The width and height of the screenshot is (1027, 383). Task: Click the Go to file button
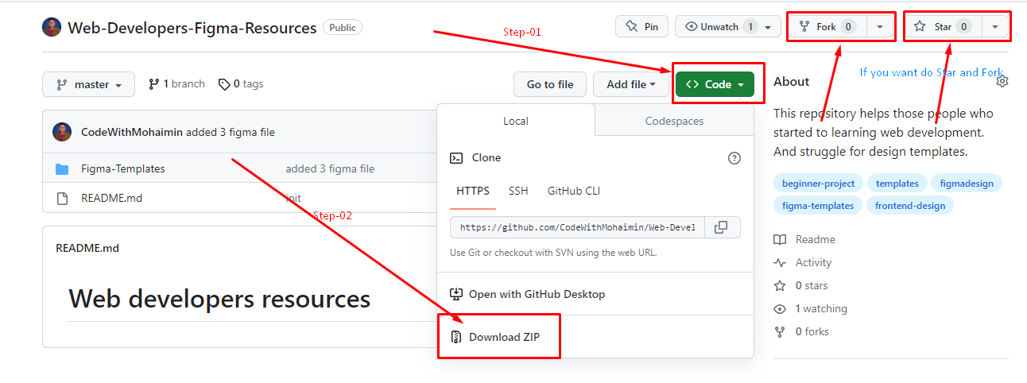click(550, 84)
